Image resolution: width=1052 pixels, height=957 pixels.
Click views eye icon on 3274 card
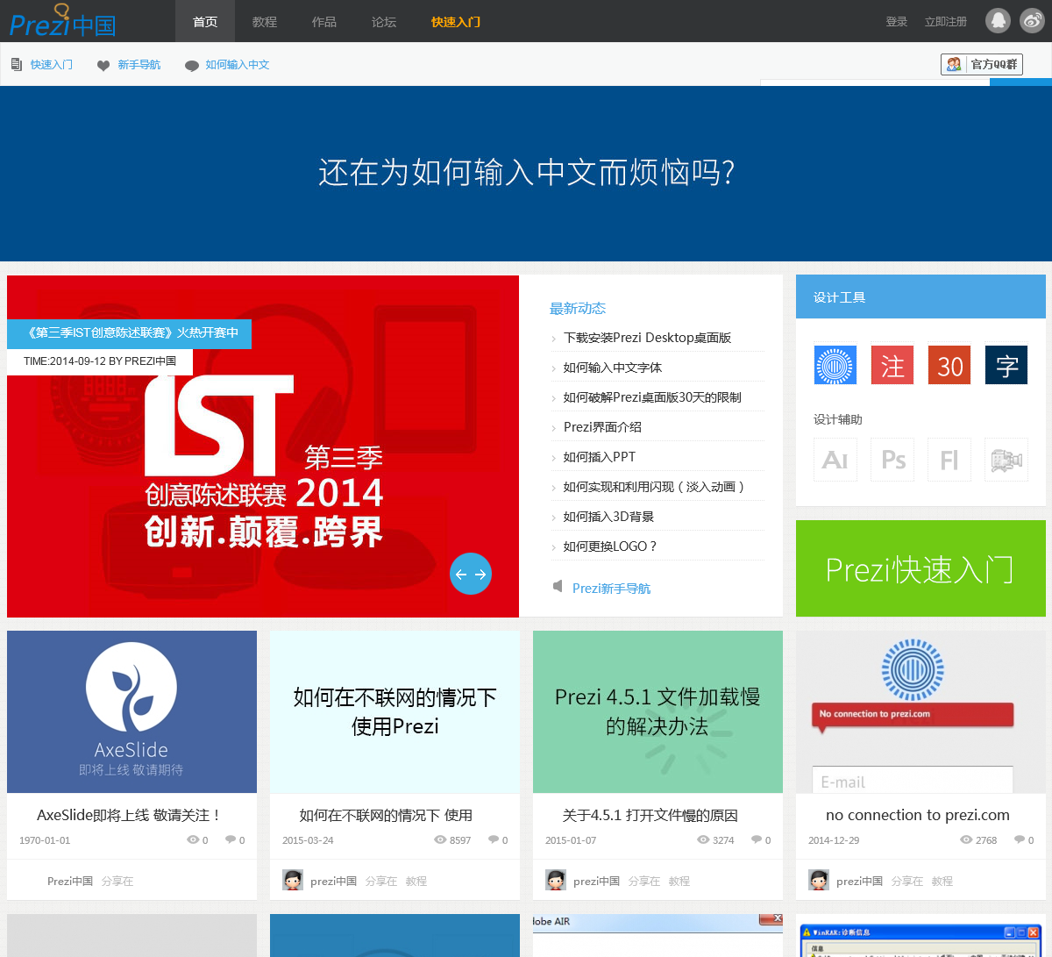[703, 839]
